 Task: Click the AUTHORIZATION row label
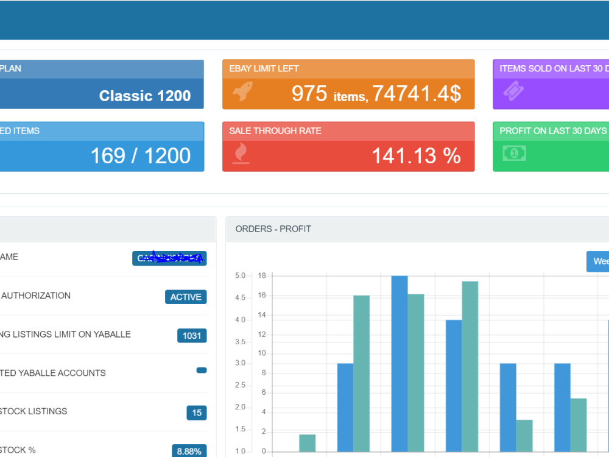tap(36, 296)
